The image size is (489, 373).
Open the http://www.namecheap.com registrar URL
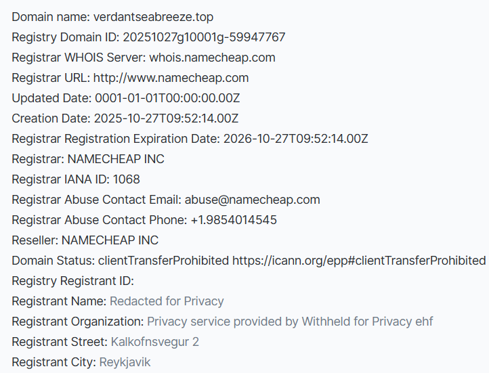[171, 77]
